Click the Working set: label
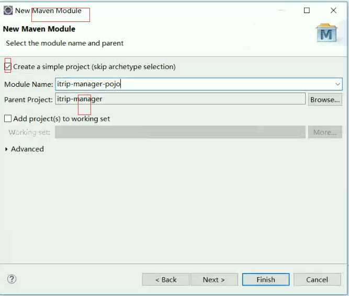 tap(29, 132)
